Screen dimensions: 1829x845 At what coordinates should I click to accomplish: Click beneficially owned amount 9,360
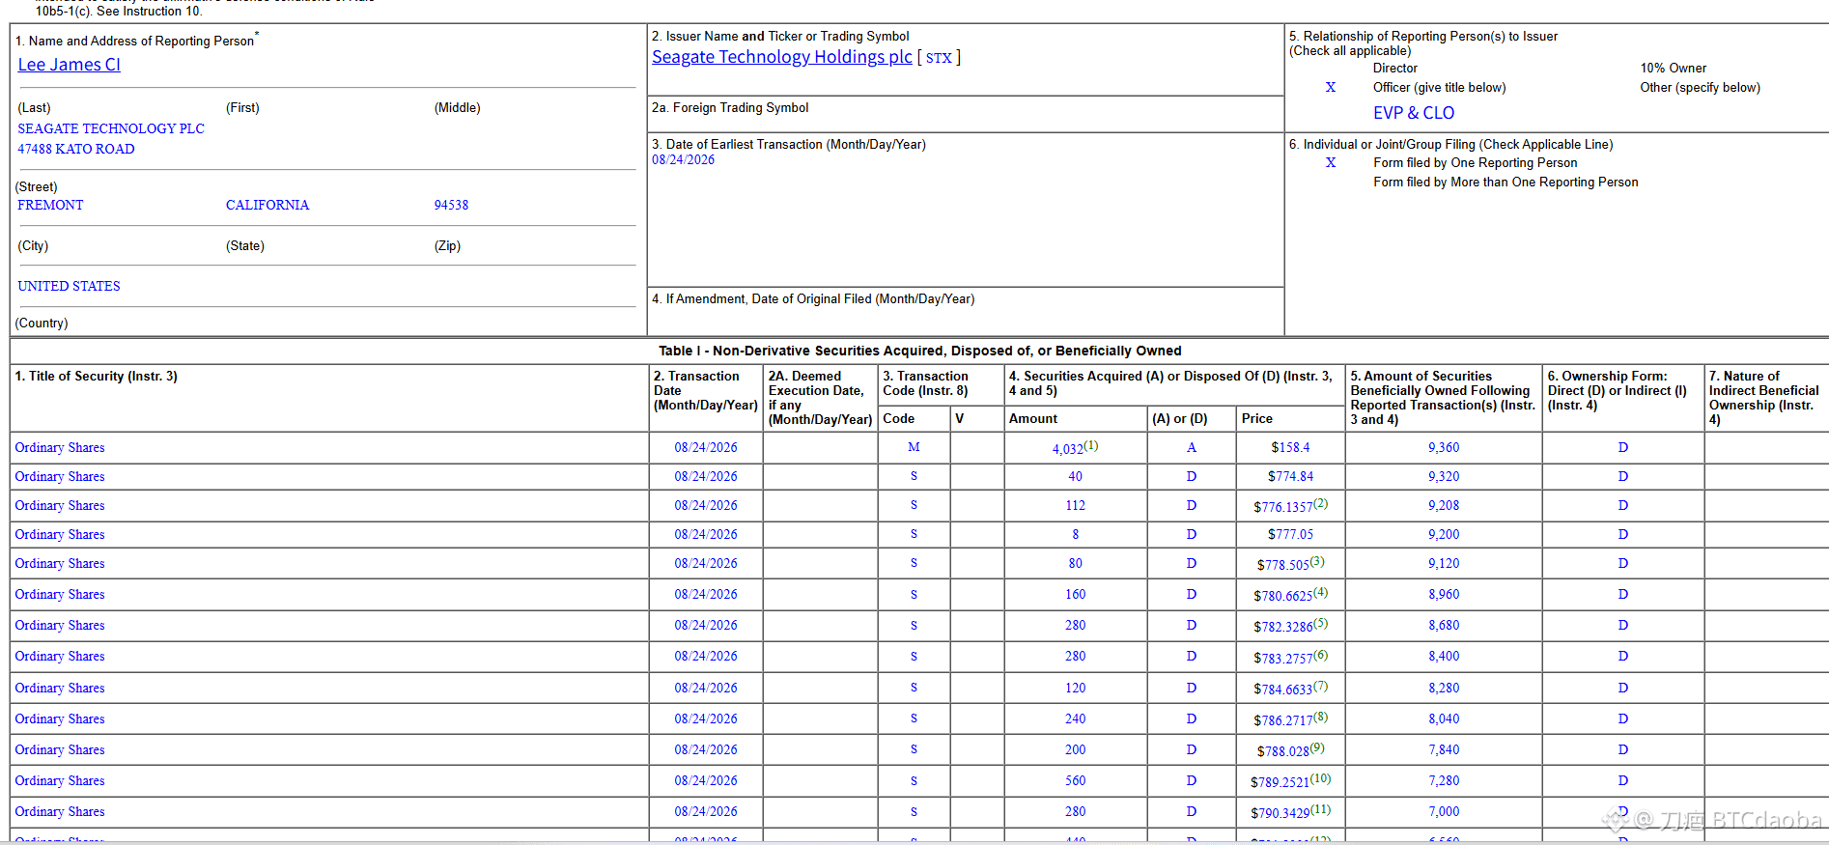click(1444, 447)
